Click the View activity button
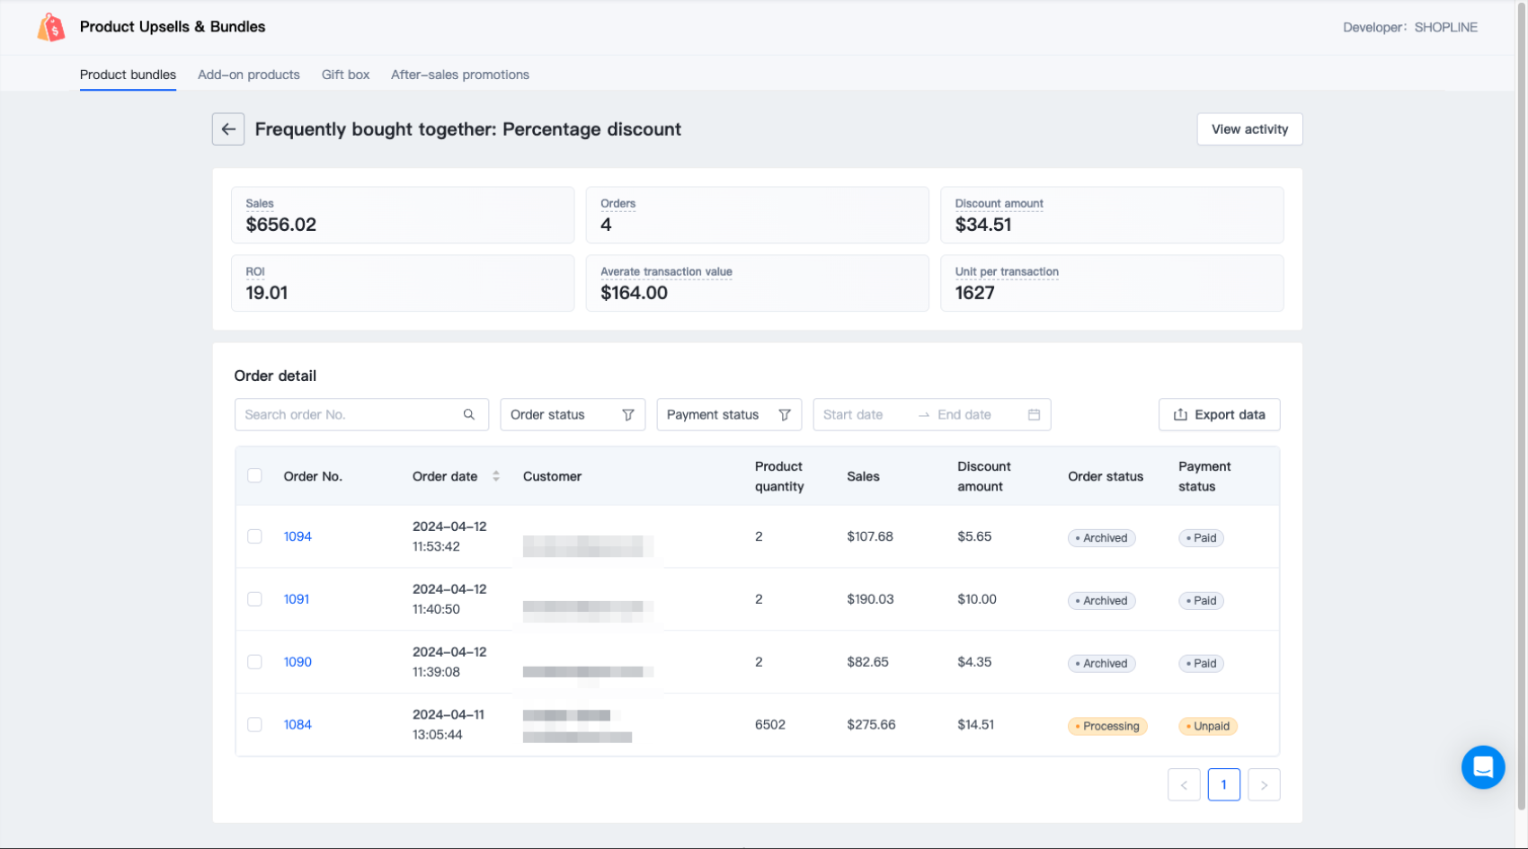 (x=1249, y=129)
